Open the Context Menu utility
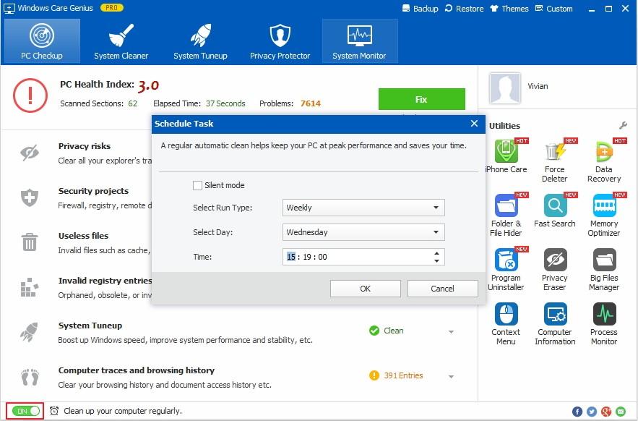 tap(506, 323)
